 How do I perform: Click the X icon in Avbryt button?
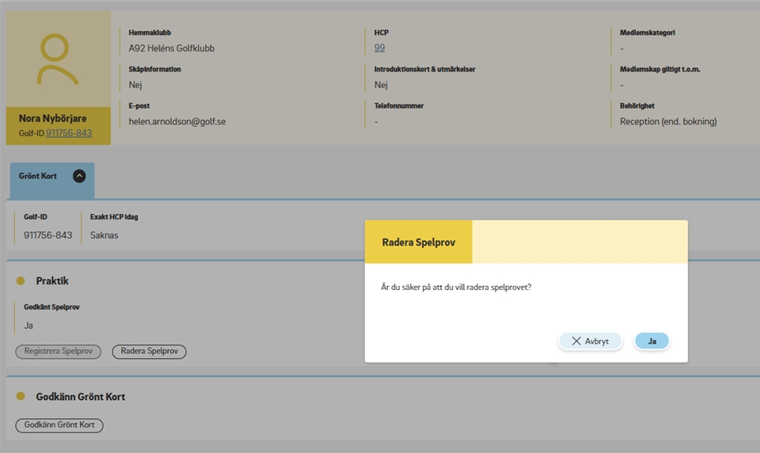tap(576, 341)
